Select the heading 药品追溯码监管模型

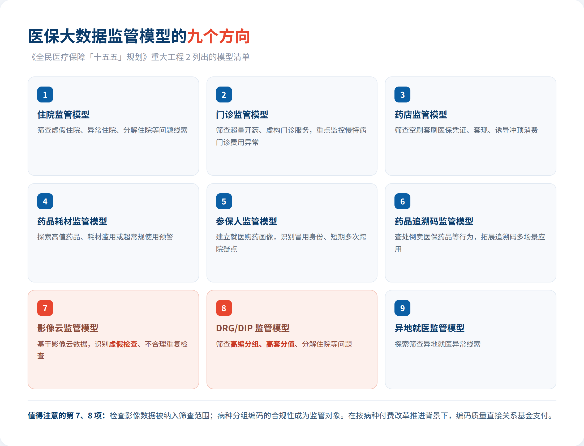click(434, 221)
